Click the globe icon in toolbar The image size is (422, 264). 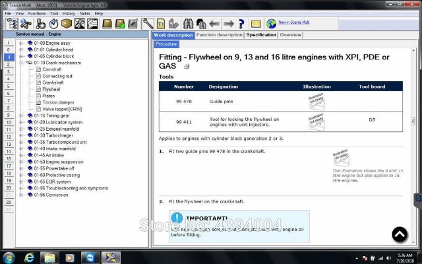tap(271, 24)
